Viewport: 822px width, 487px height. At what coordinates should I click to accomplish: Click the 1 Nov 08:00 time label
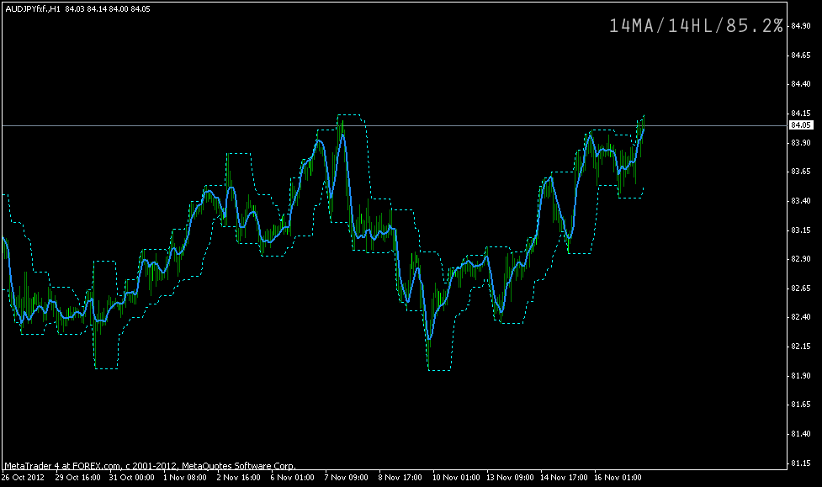(185, 478)
